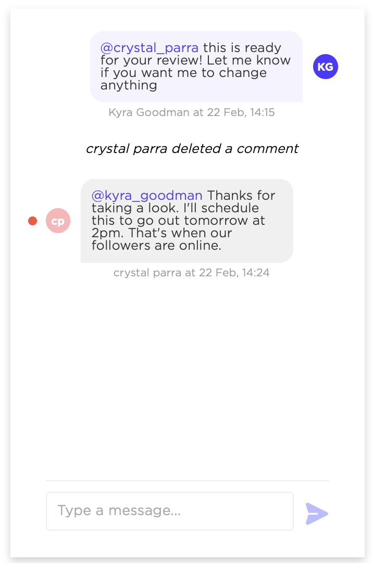
Task: Click the word 'anything' in Kyra's message
Action: 129,85
